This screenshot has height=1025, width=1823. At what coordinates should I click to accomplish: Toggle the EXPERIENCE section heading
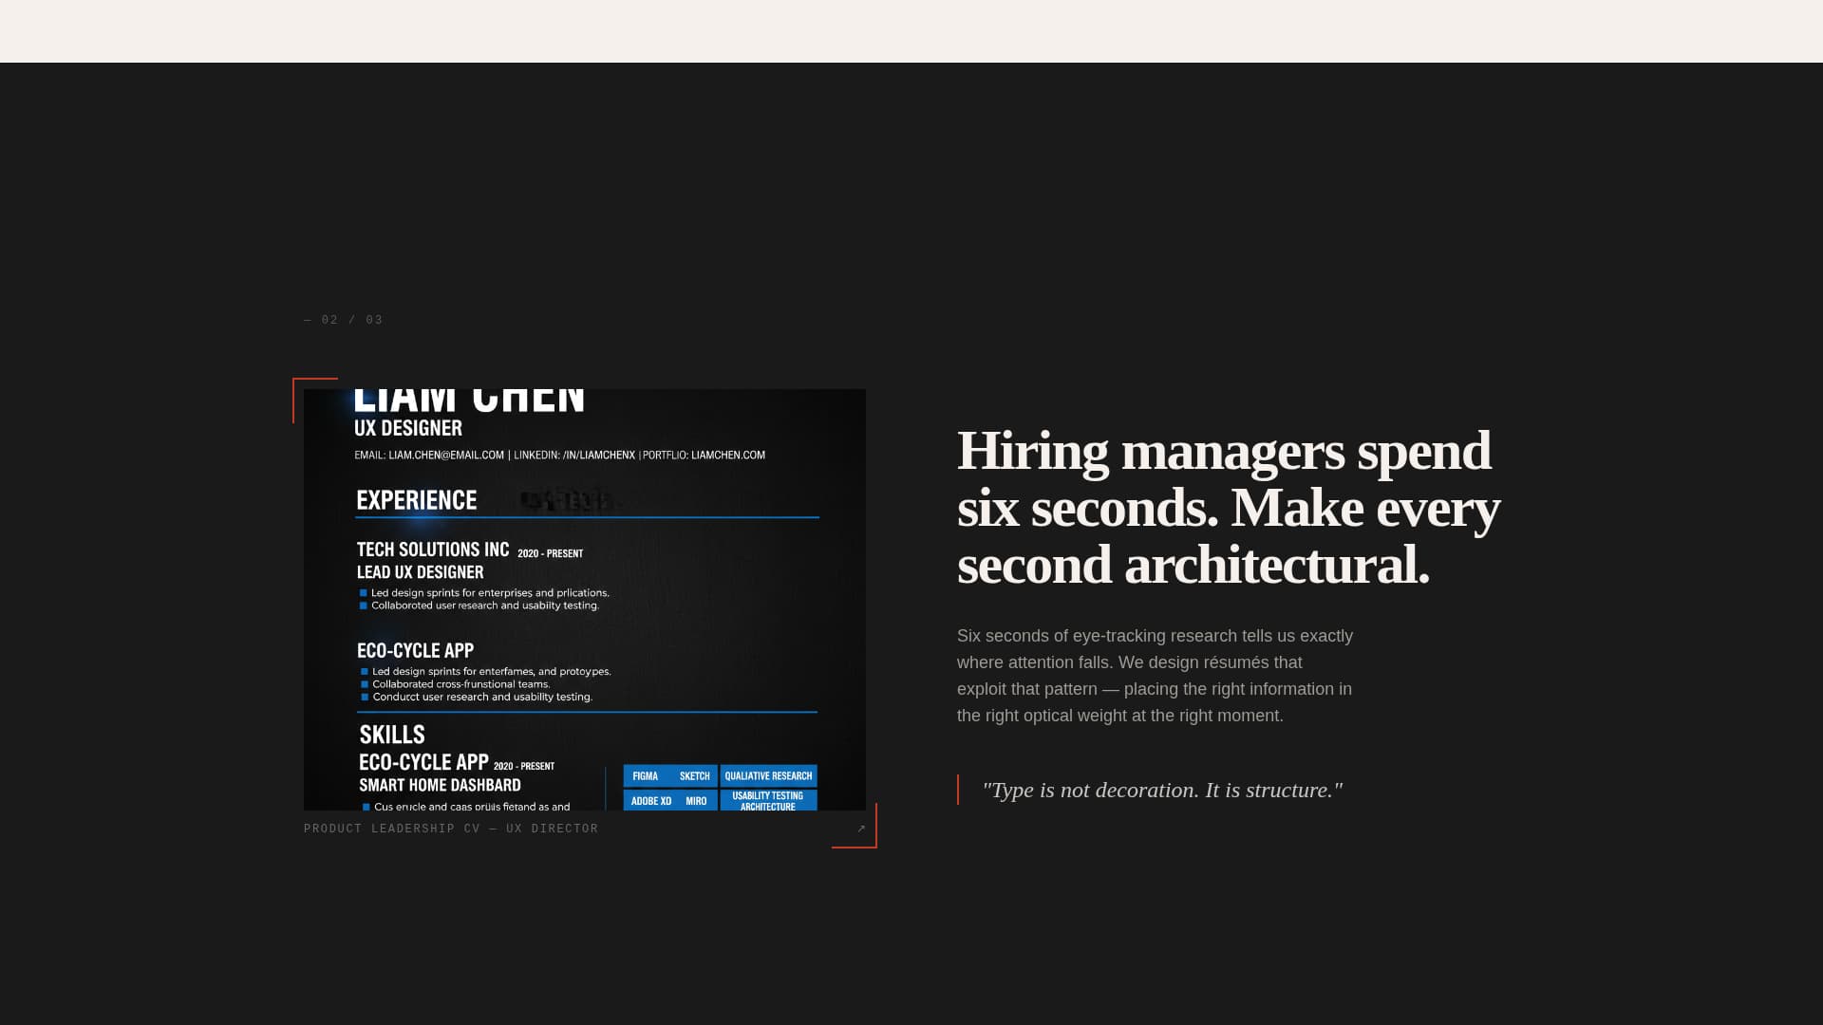point(416,500)
